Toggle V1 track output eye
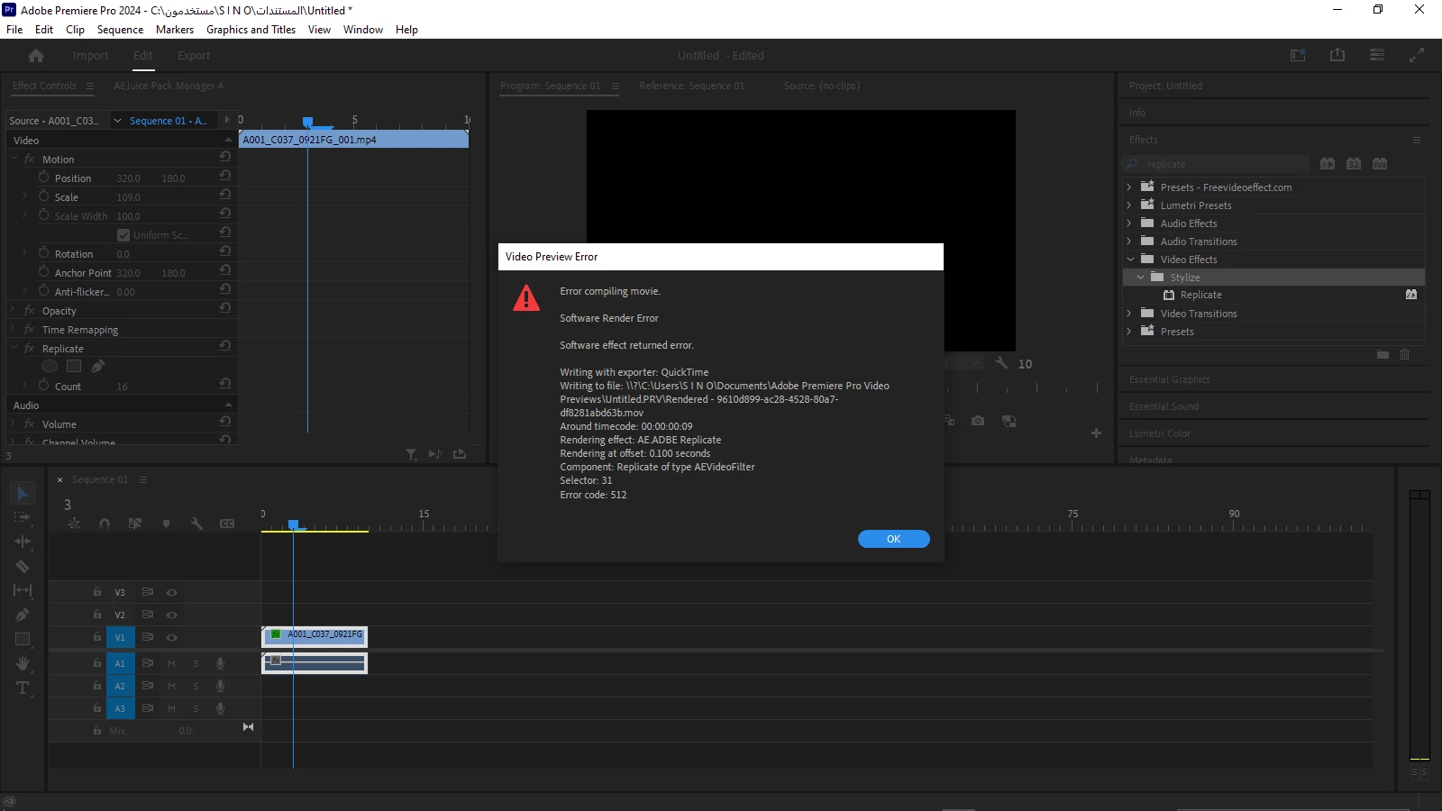 click(x=171, y=637)
